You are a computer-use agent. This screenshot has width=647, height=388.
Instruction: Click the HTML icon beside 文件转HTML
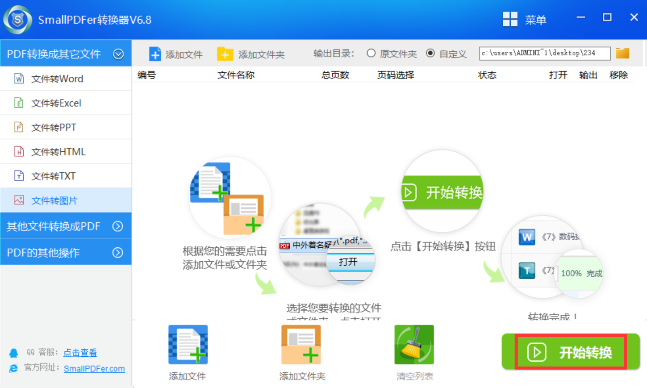coord(19,152)
